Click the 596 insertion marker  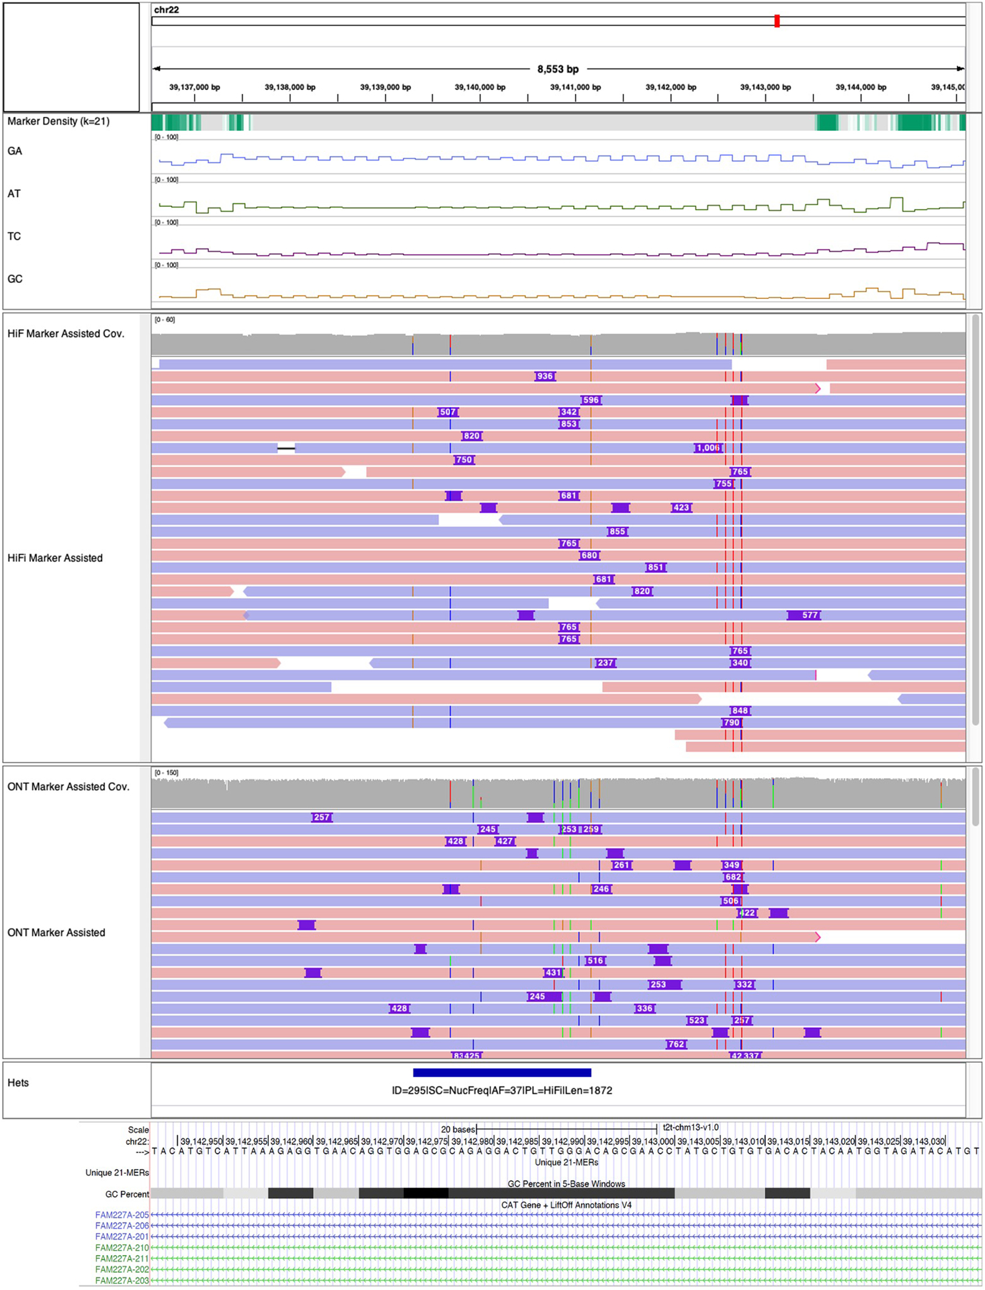591,400
